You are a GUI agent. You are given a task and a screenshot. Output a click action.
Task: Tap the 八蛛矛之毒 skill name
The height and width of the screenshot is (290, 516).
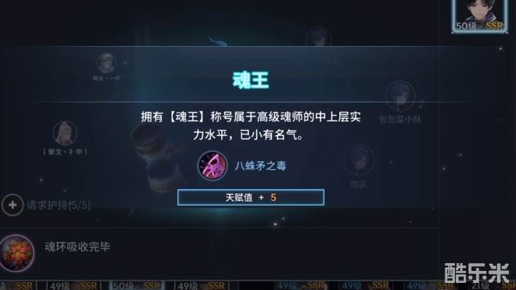260,166
